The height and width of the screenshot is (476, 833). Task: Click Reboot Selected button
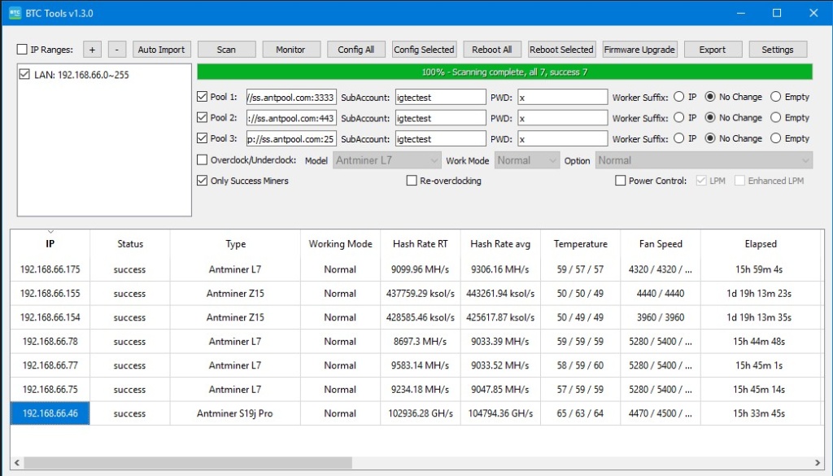561,50
